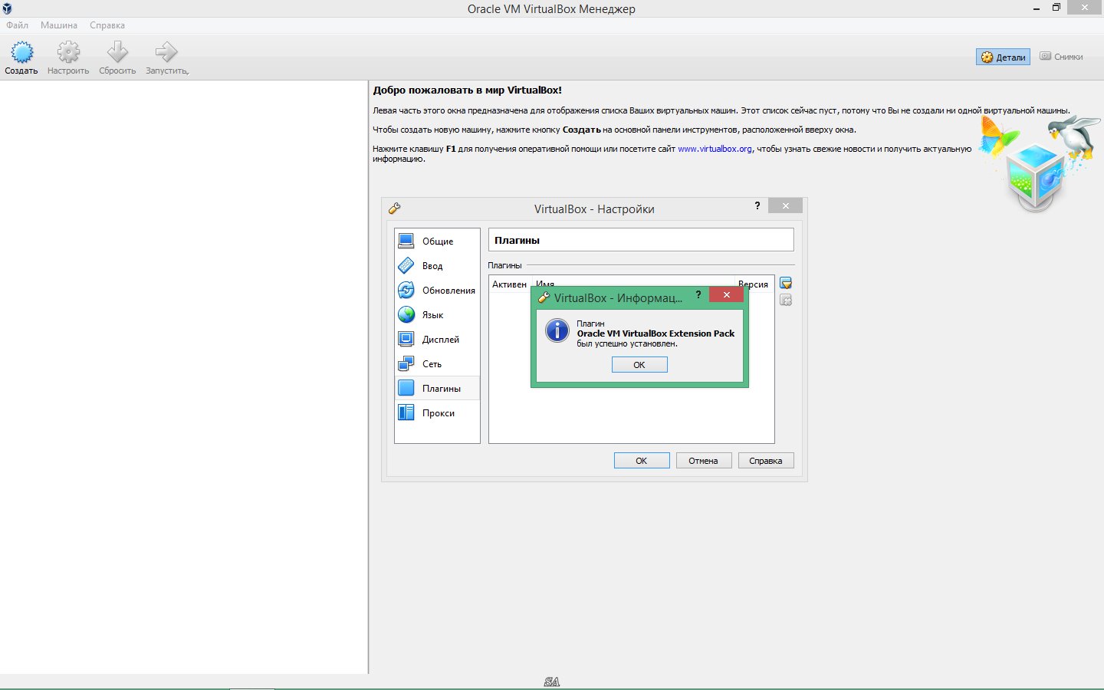Click the 'Oracle VM VirtualBox Extension Pack' text
This screenshot has height=690, width=1104.
pyautogui.click(x=655, y=333)
